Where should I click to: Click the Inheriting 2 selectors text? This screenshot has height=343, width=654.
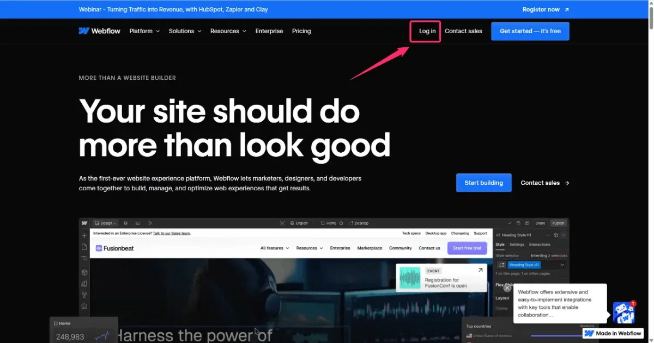pos(549,255)
